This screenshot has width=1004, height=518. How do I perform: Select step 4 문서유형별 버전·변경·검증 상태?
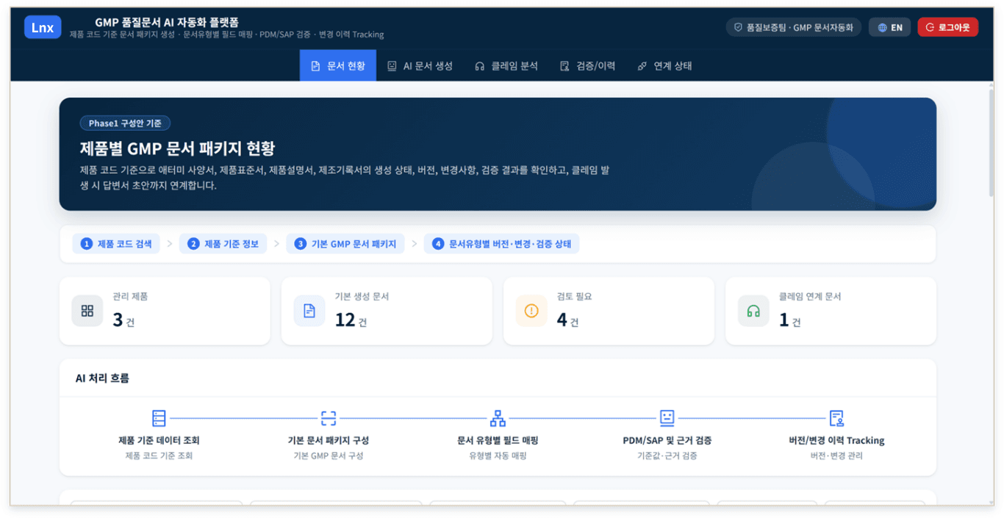[x=501, y=244]
